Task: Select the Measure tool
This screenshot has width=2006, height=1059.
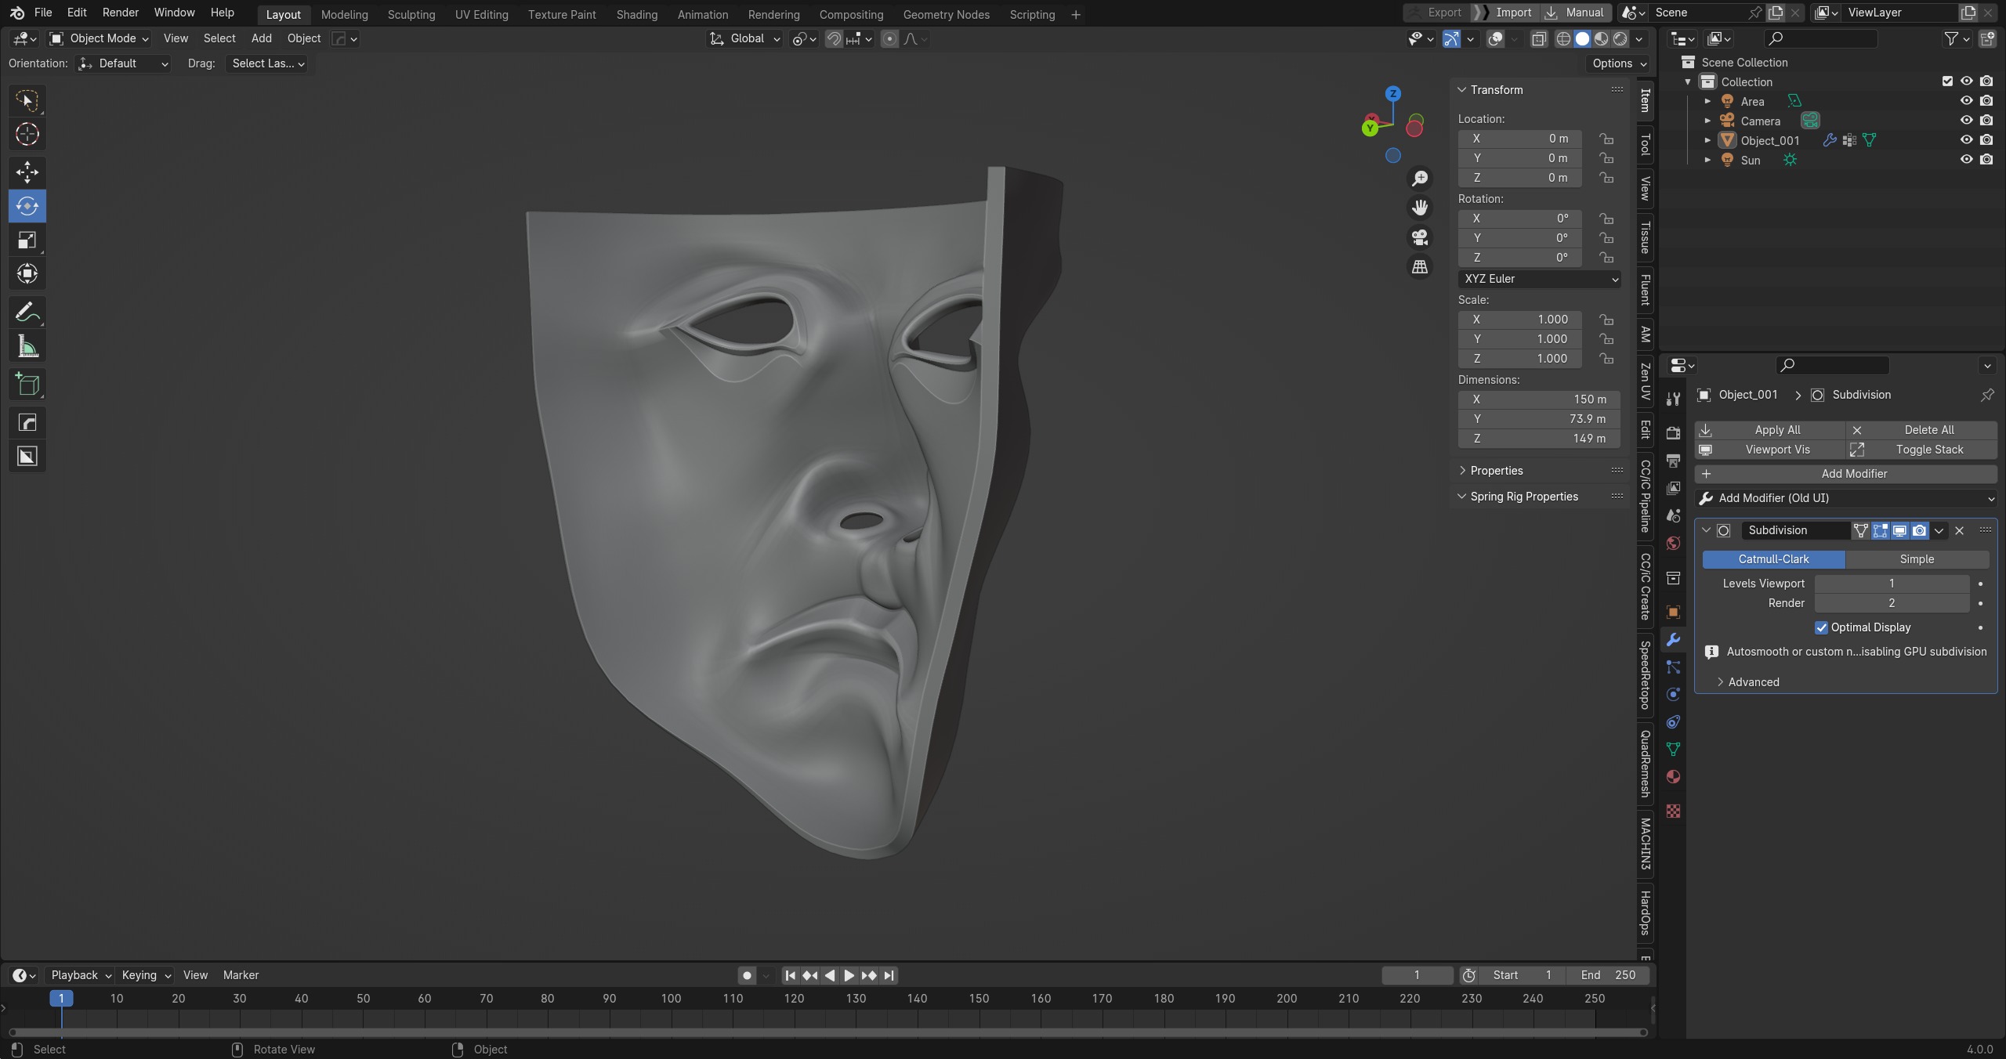Action: point(27,346)
